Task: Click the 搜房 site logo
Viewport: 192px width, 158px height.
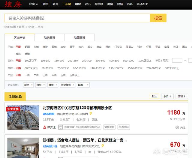Action: [x=13, y=4]
